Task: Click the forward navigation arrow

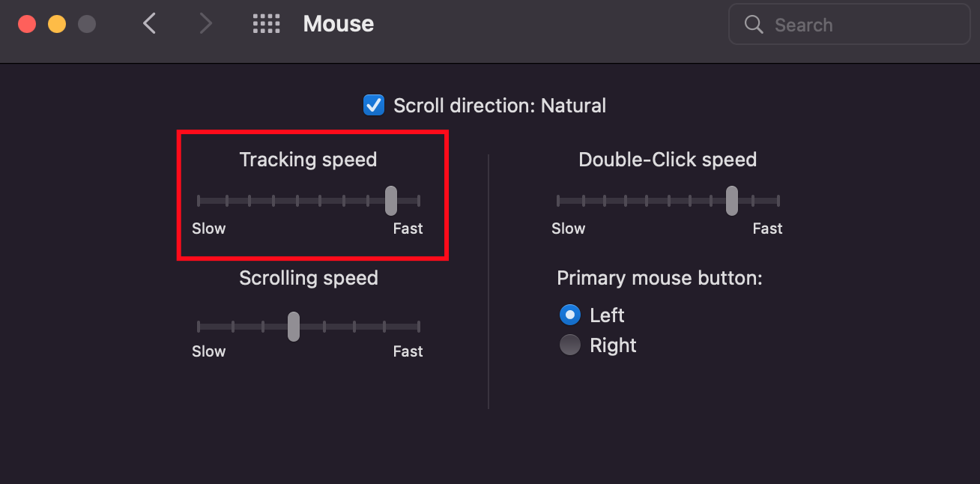Action: (x=206, y=23)
